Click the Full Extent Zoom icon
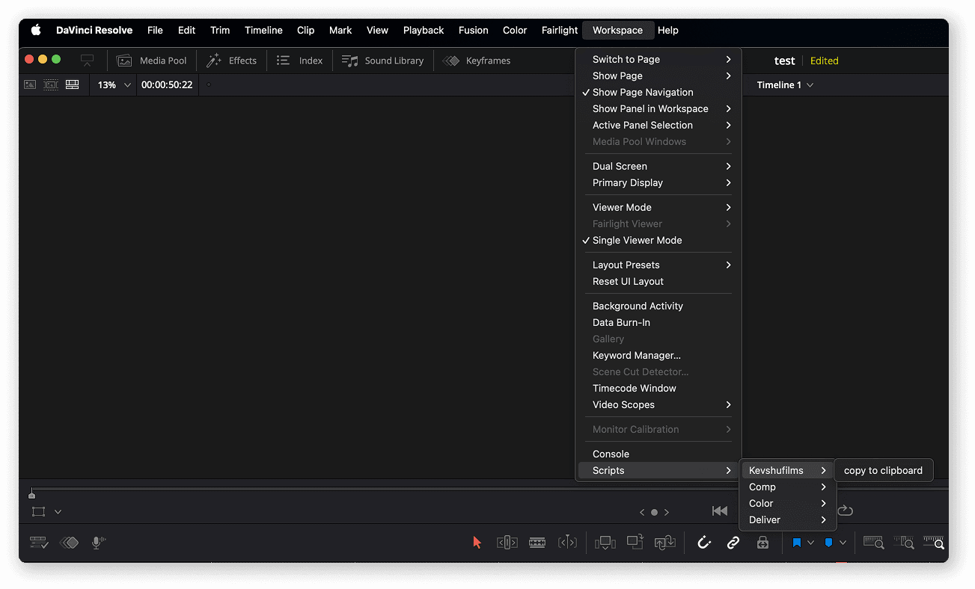This screenshot has width=975, height=589. point(874,543)
